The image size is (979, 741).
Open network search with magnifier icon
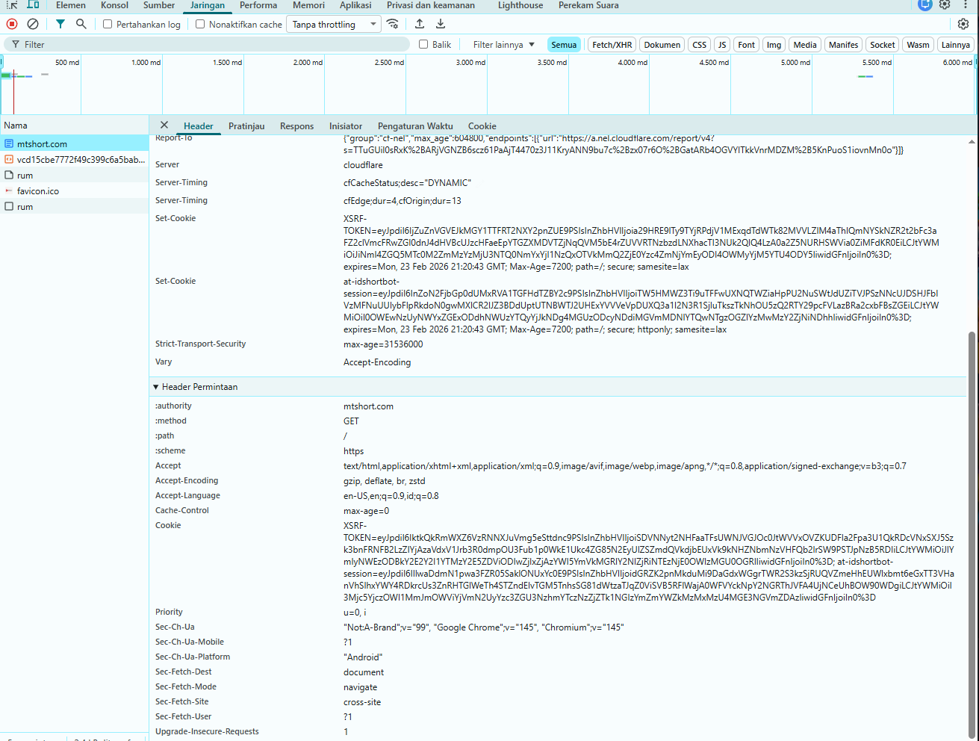[x=81, y=24]
